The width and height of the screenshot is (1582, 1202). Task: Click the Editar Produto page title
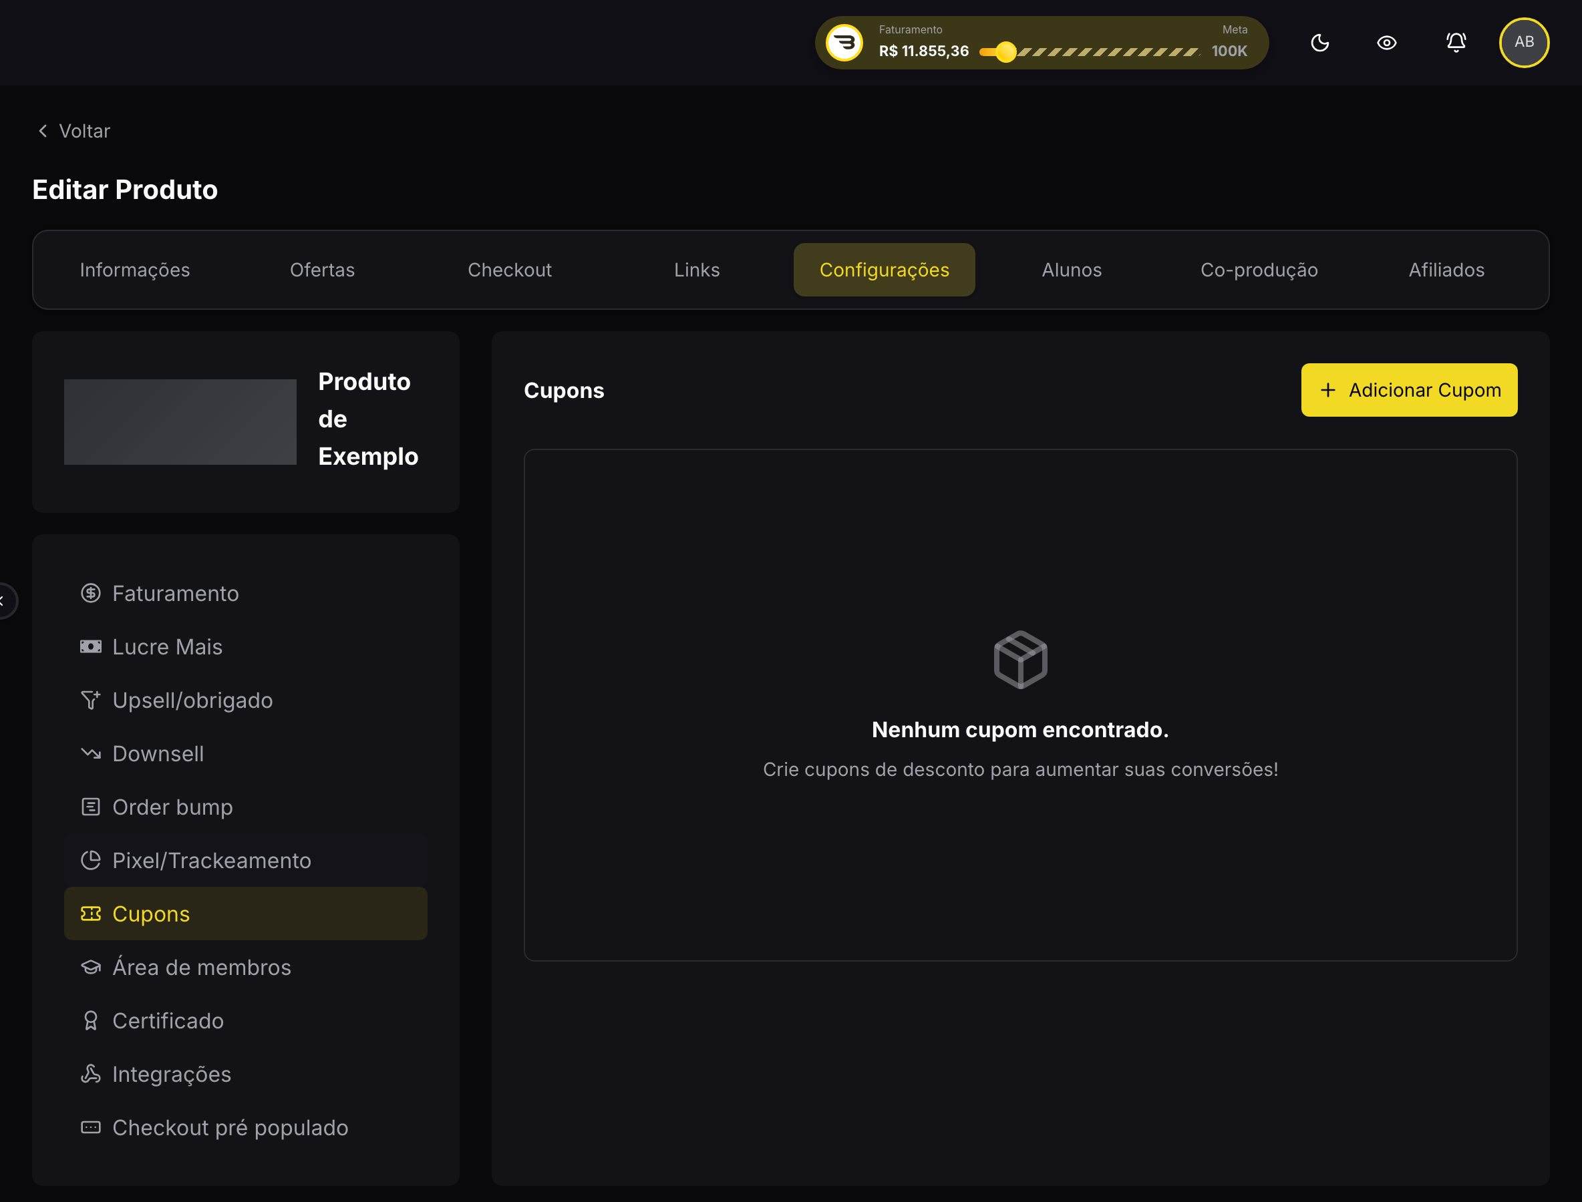point(126,190)
